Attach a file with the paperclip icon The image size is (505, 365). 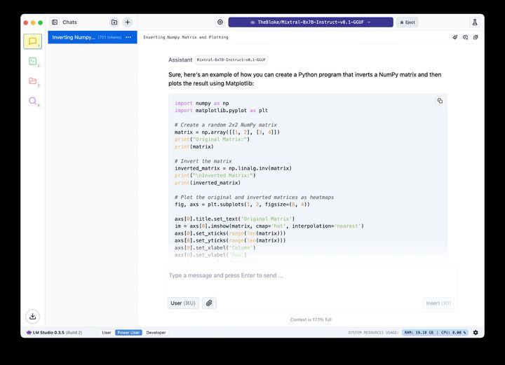[209, 303]
